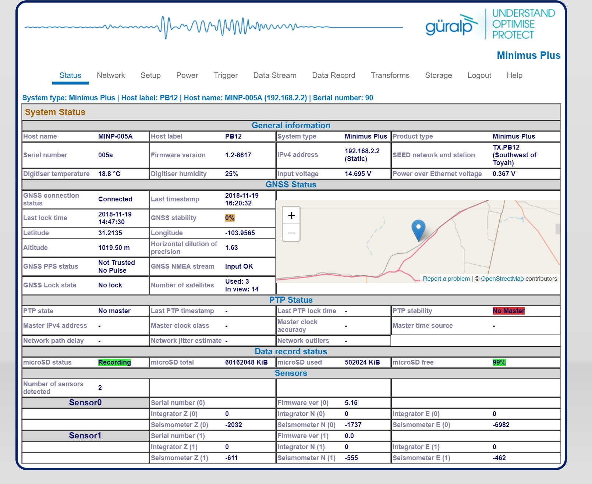Viewport: 592px width, 484px height.
Task: Click the green Recording status indicator
Action: 114,362
